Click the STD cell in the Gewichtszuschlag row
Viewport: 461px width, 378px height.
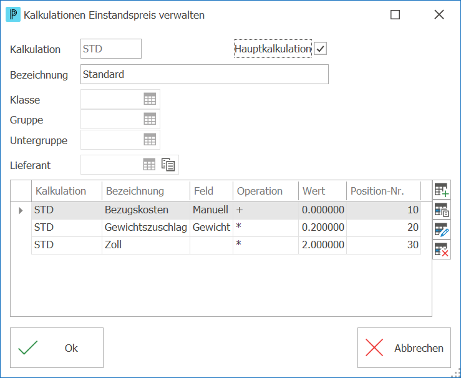[67, 228]
